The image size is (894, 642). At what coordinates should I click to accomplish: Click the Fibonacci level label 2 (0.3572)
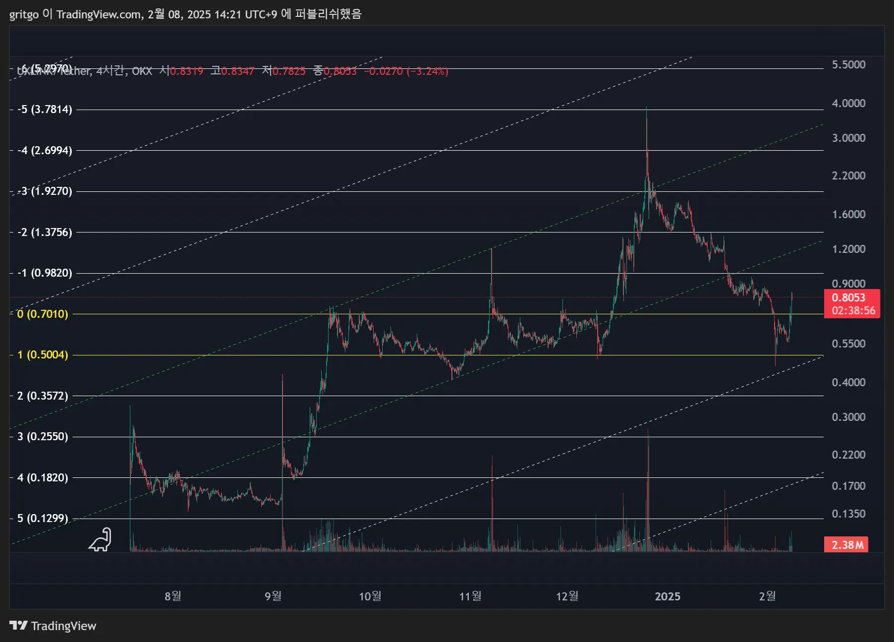point(43,396)
